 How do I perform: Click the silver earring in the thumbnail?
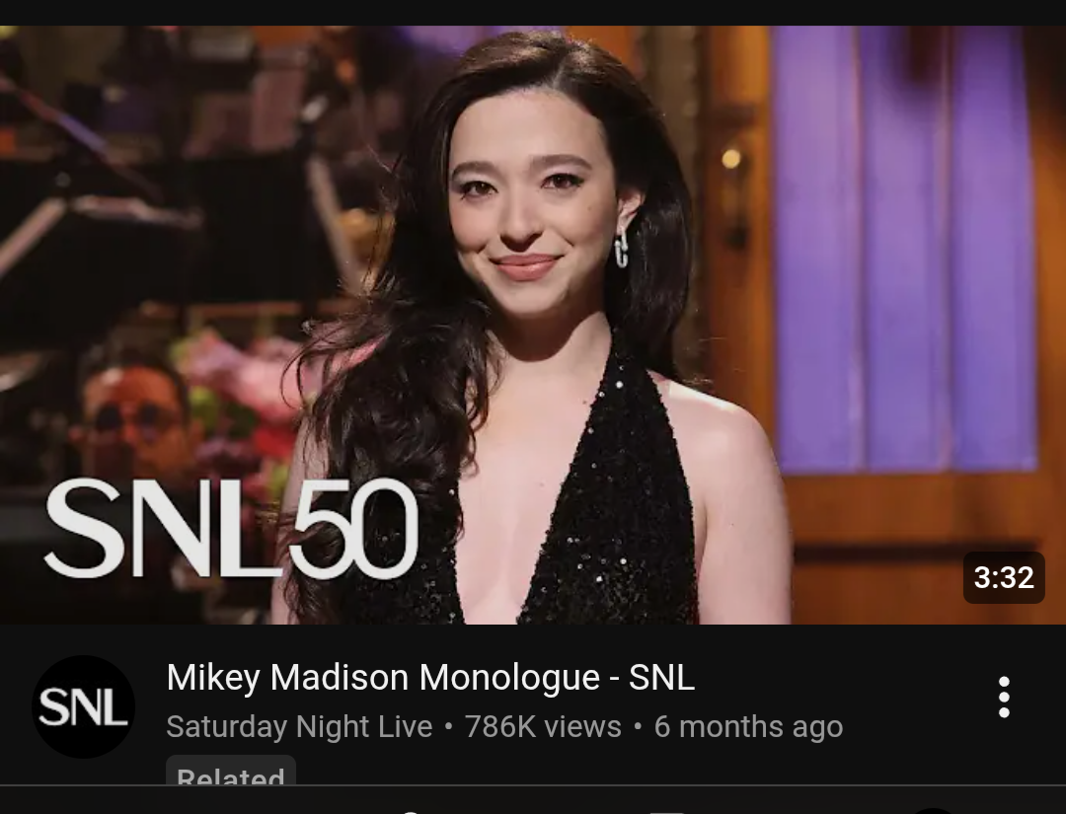click(x=622, y=248)
